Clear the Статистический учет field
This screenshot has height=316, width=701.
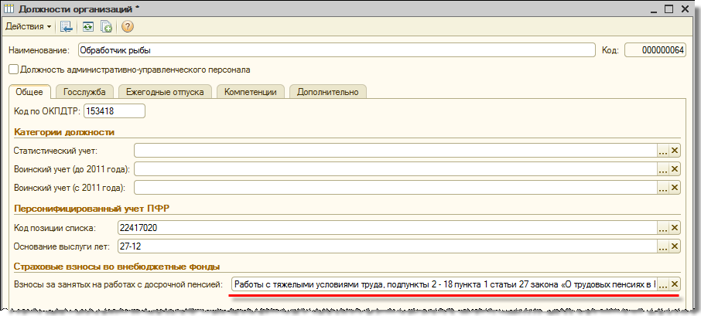(x=675, y=151)
